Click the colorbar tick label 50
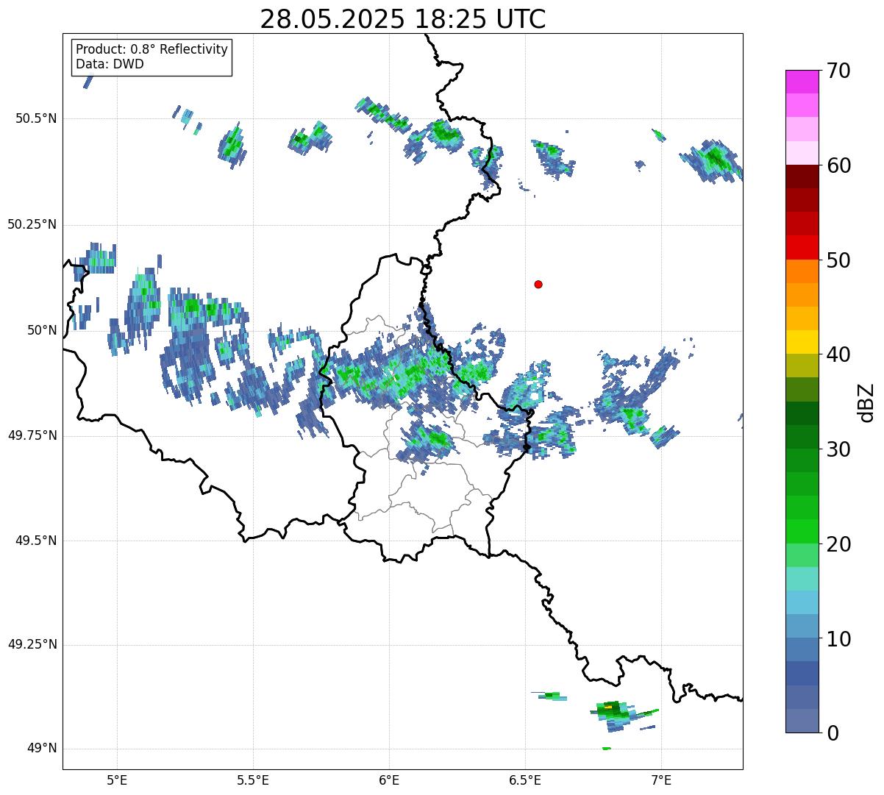 click(x=838, y=260)
